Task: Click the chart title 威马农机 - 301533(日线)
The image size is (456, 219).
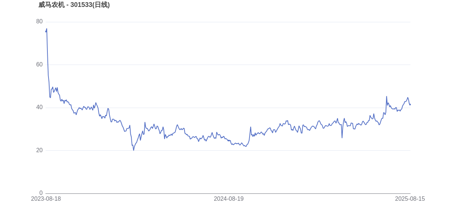Action: pos(74,5)
